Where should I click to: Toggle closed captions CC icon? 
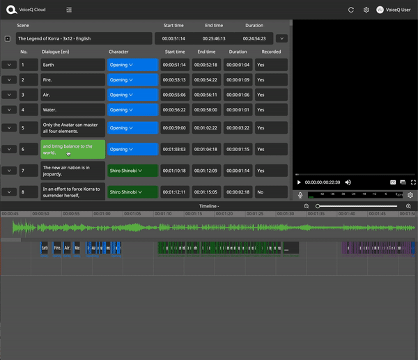[393, 182]
